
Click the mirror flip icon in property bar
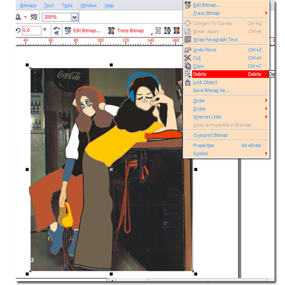tap(57, 30)
